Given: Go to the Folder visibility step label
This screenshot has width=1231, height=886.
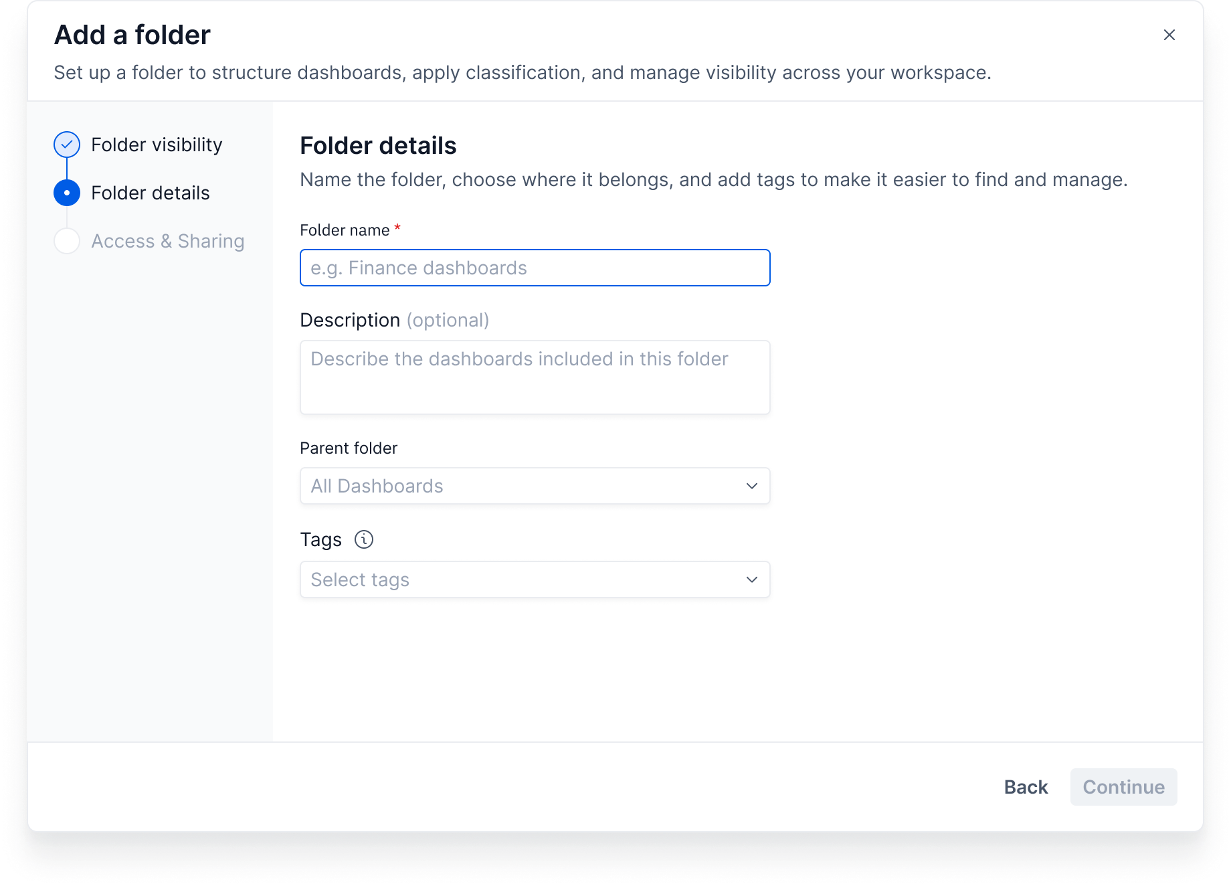Looking at the screenshot, I should point(157,145).
